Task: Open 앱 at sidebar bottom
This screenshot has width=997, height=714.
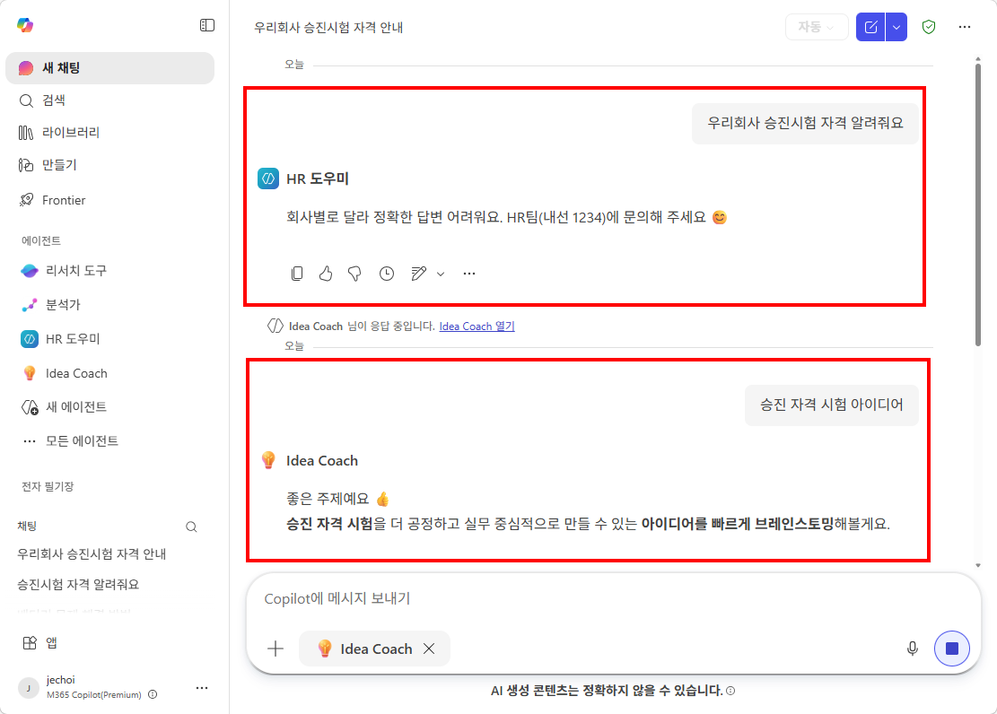Action: 39,643
